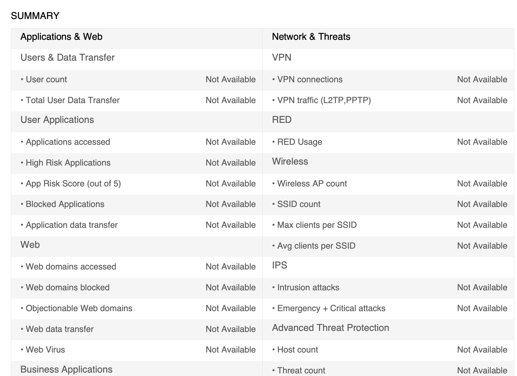Click VPN traffic (L2TP,PPTP) entry
Image resolution: width=517 pixels, height=376 pixels.
tap(324, 100)
